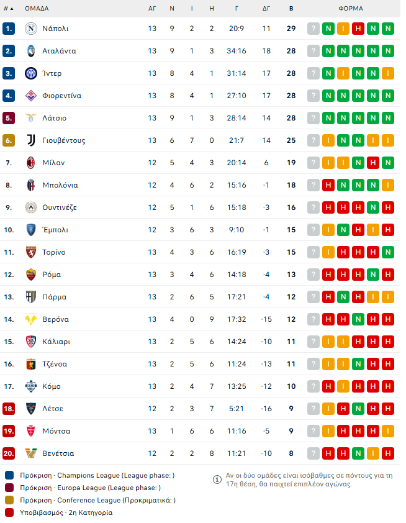The height and width of the screenshot is (523, 406).
Task: Click Torino's gray question mark form box
Action: point(314,252)
